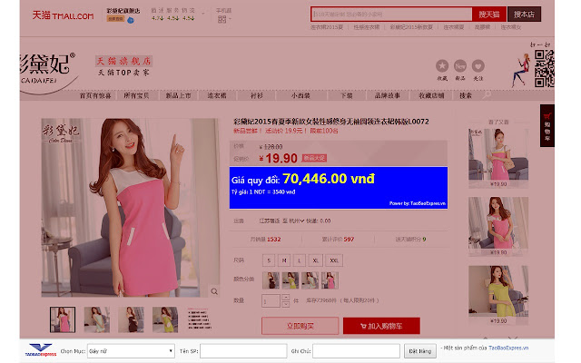This screenshot has width=581, height=363.
Task: Open the top recommended pink dress with handbag
Action: click(x=498, y=154)
